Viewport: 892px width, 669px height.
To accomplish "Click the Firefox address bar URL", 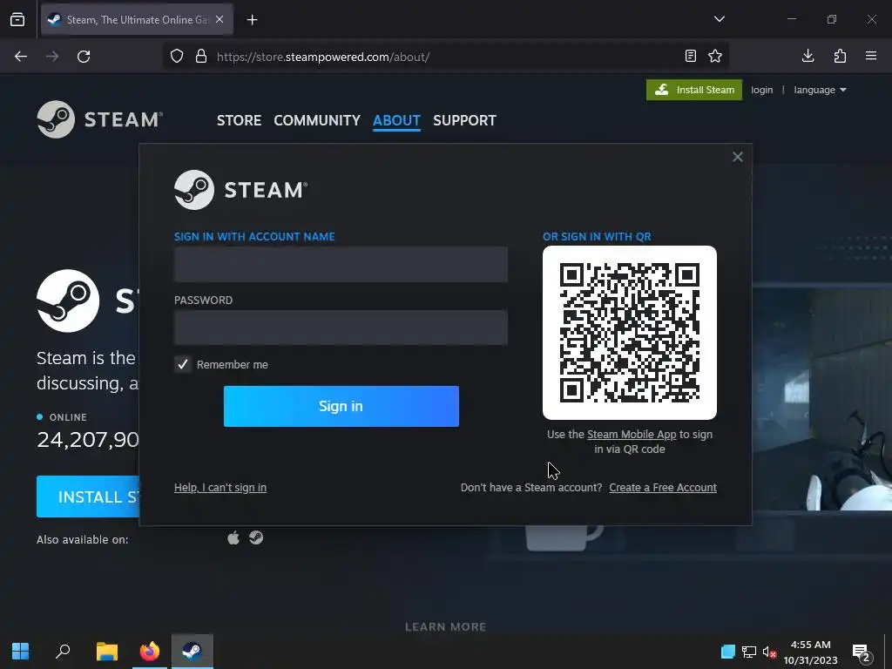I will point(322,57).
